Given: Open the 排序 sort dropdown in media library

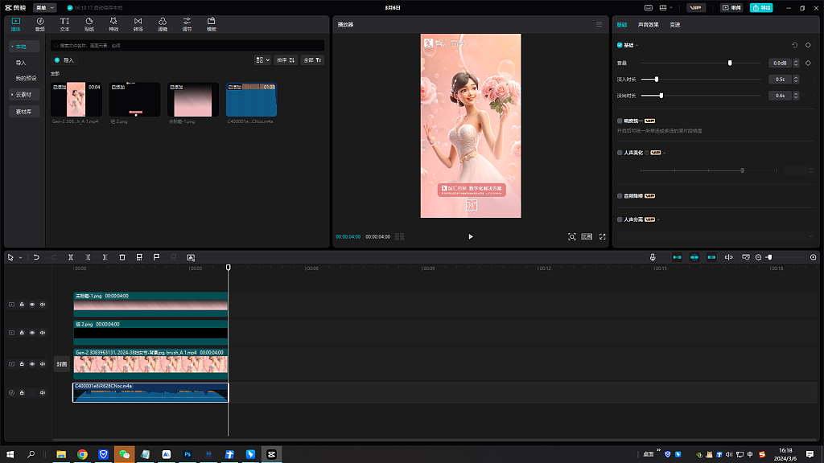Looking at the screenshot, I should pyautogui.click(x=286, y=59).
